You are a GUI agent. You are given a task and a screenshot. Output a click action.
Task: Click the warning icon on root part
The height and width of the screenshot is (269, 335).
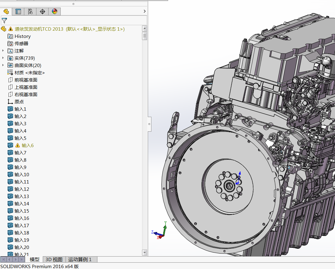tap(10, 29)
